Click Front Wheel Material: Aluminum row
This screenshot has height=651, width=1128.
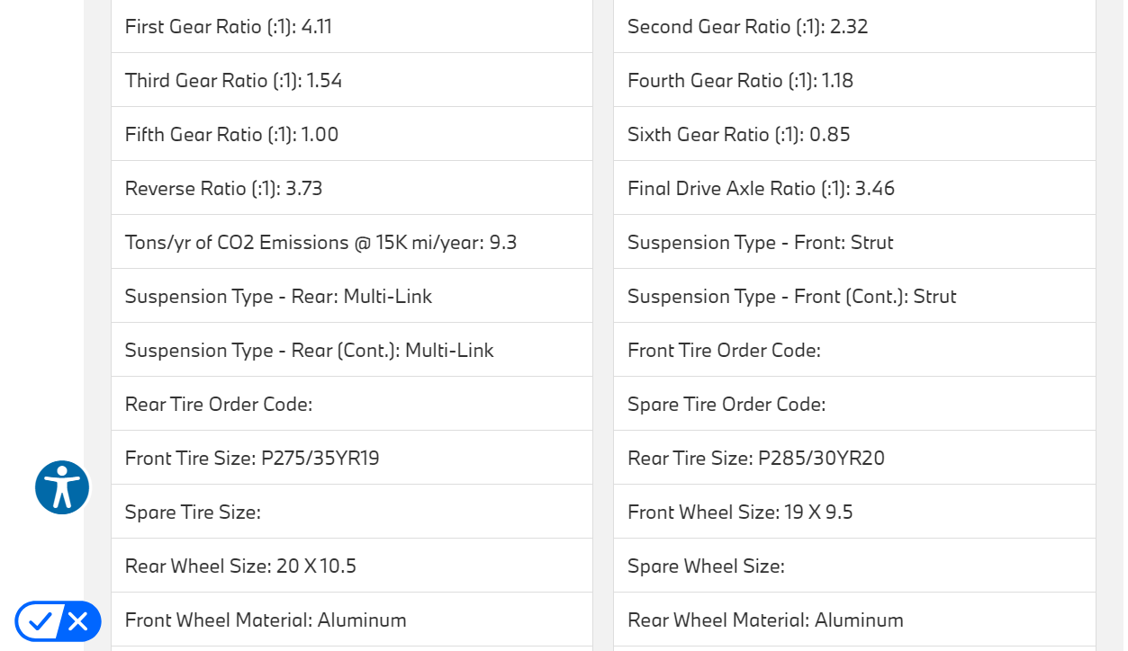[x=266, y=620]
